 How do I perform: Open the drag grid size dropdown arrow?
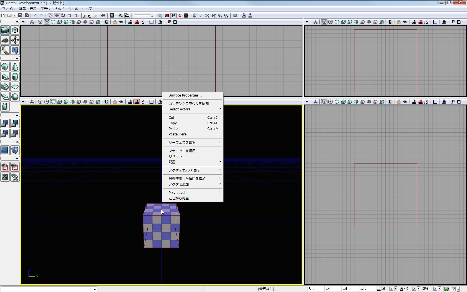pos(396,289)
